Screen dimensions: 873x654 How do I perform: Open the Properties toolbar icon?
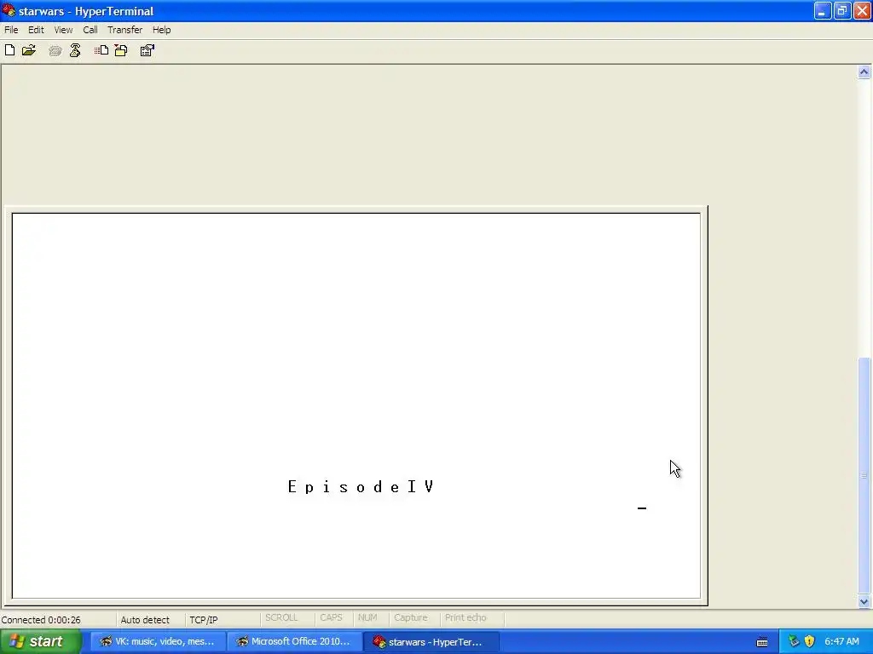(147, 50)
